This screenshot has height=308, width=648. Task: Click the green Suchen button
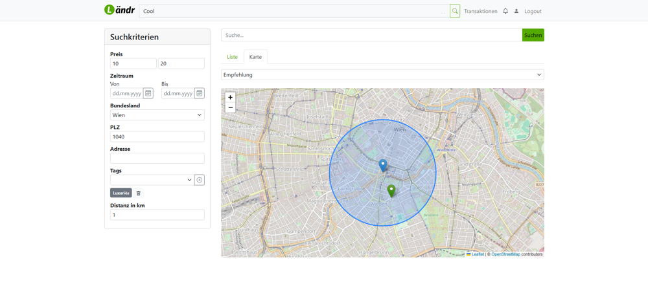tap(533, 35)
